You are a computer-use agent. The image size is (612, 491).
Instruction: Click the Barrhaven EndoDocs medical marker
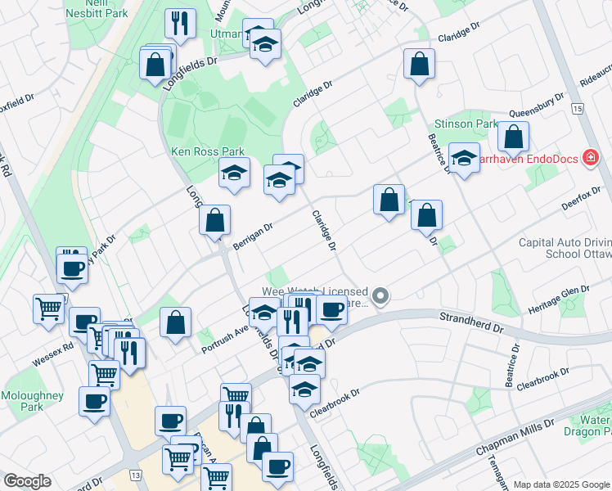[x=591, y=158]
